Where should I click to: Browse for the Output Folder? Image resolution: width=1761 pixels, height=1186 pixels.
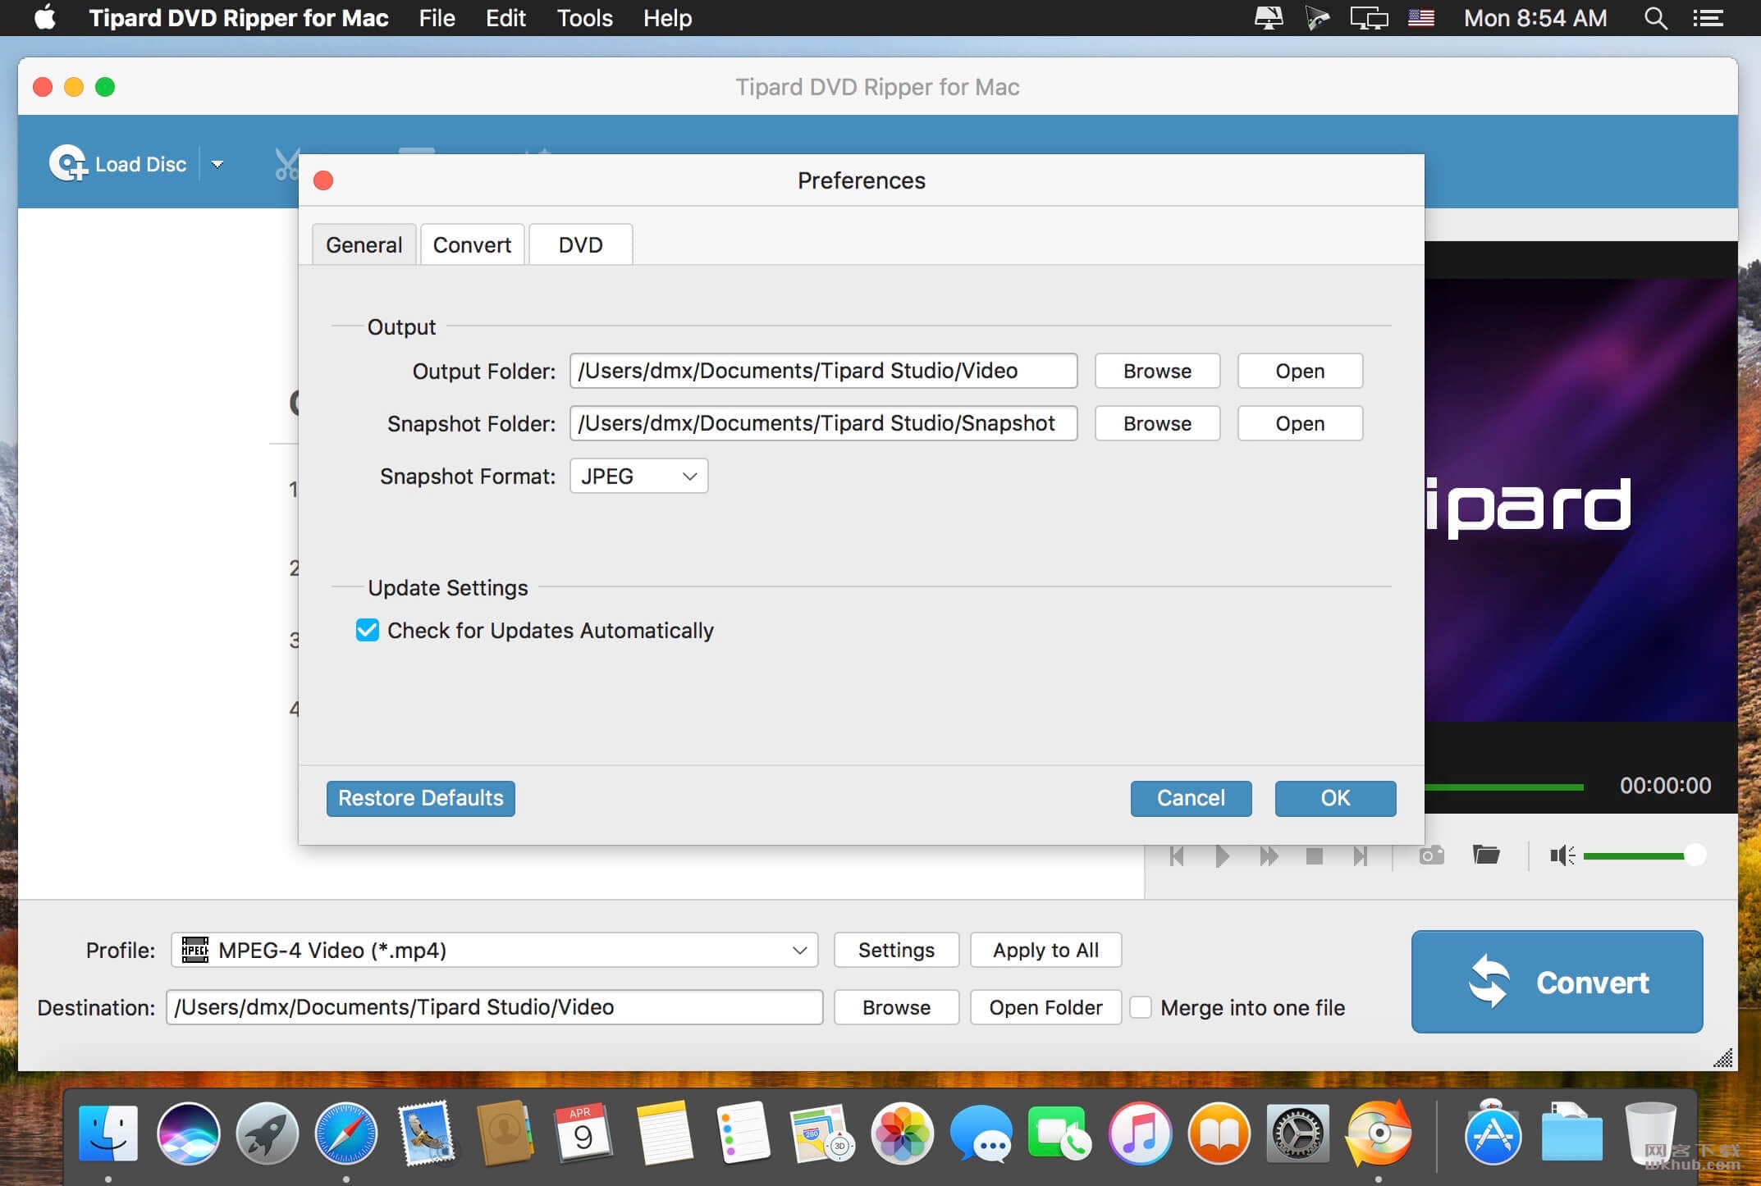[1157, 371]
